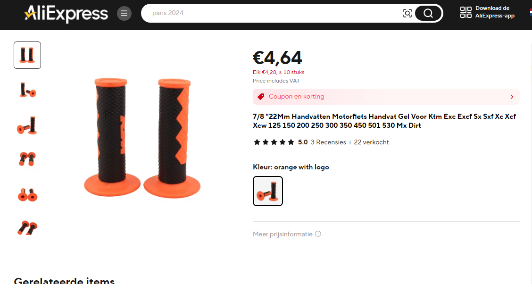Click the red coupon tag icon

[x=260, y=97]
